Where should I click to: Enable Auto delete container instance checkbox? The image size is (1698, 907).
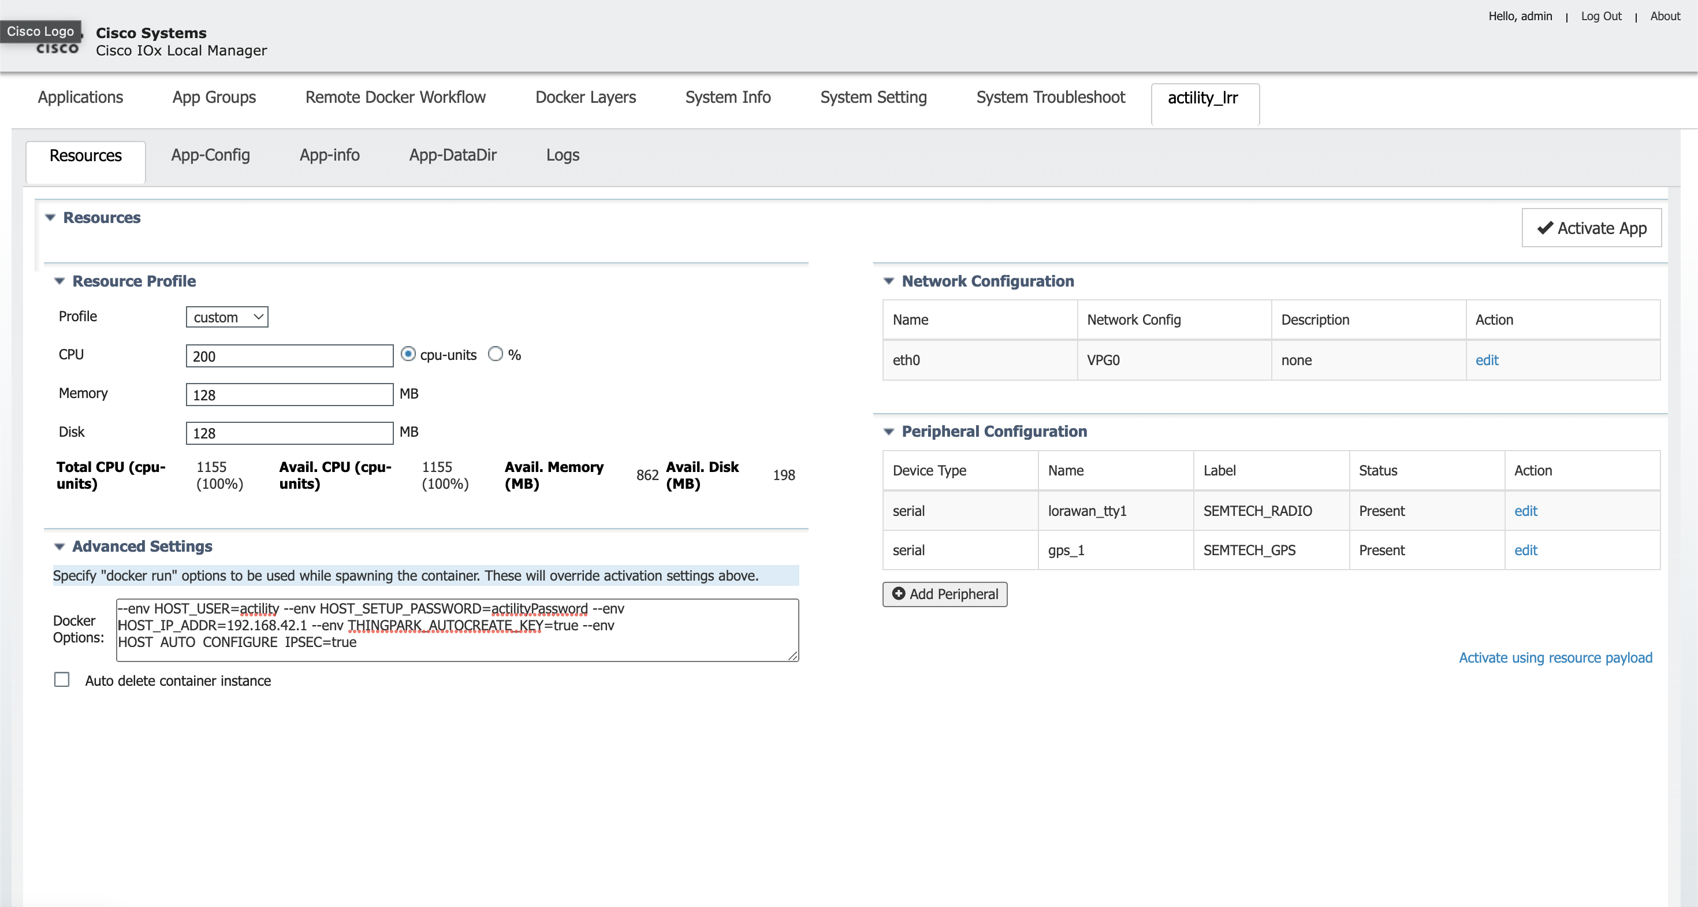62,679
